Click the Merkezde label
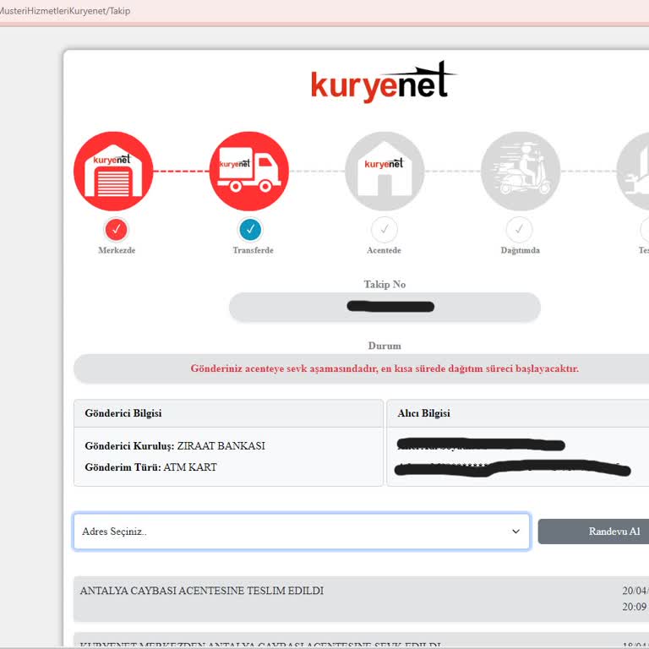The height and width of the screenshot is (649, 649). (117, 250)
